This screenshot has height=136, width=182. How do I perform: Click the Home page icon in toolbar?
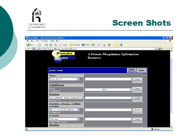pos(55,45)
